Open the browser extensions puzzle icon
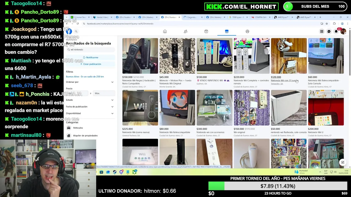This screenshot has height=197, width=351. (x=334, y=24)
